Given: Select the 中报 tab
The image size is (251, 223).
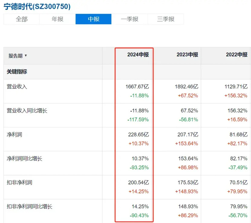Looking at the screenshot, I should pyautogui.click(x=93, y=19).
